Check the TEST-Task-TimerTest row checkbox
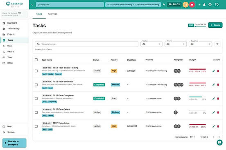The image size is (226, 150). click(36, 85)
